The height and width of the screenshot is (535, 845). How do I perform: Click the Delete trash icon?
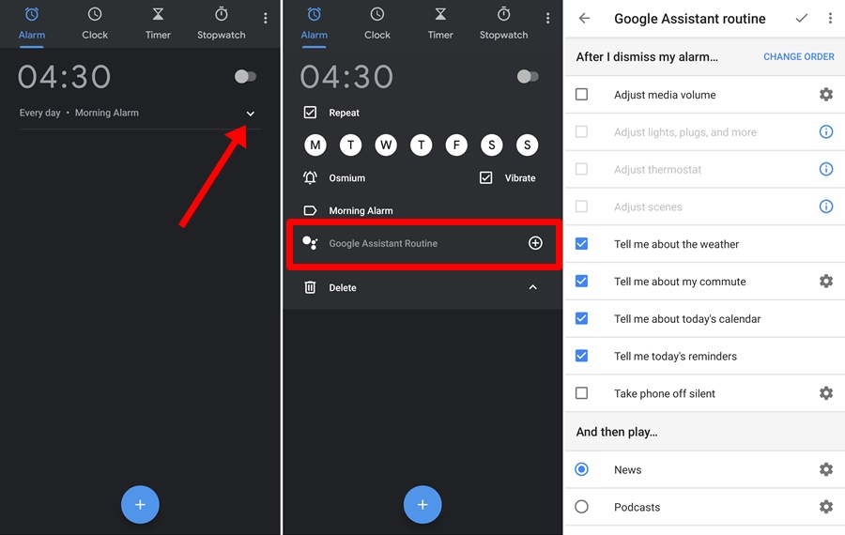(310, 287)
